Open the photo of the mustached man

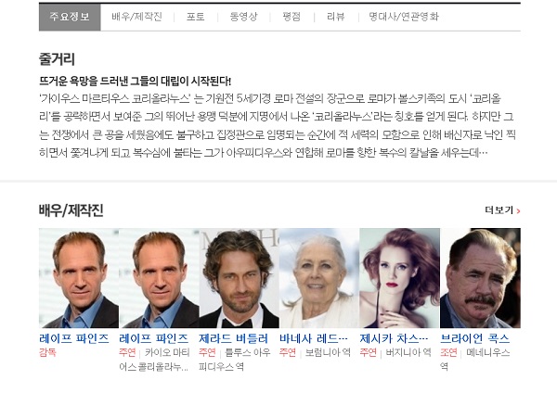(x=480, y=278)
